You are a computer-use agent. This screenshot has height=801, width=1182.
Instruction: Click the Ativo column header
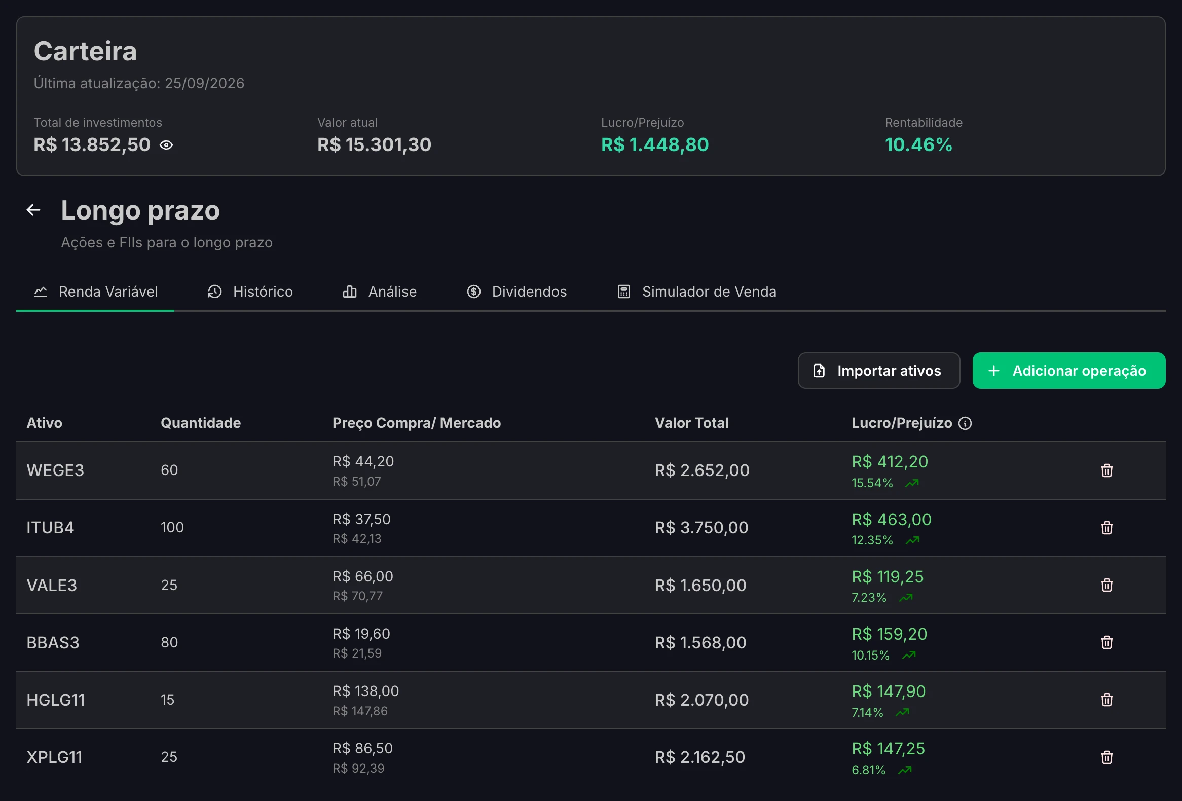click(44, 423)
